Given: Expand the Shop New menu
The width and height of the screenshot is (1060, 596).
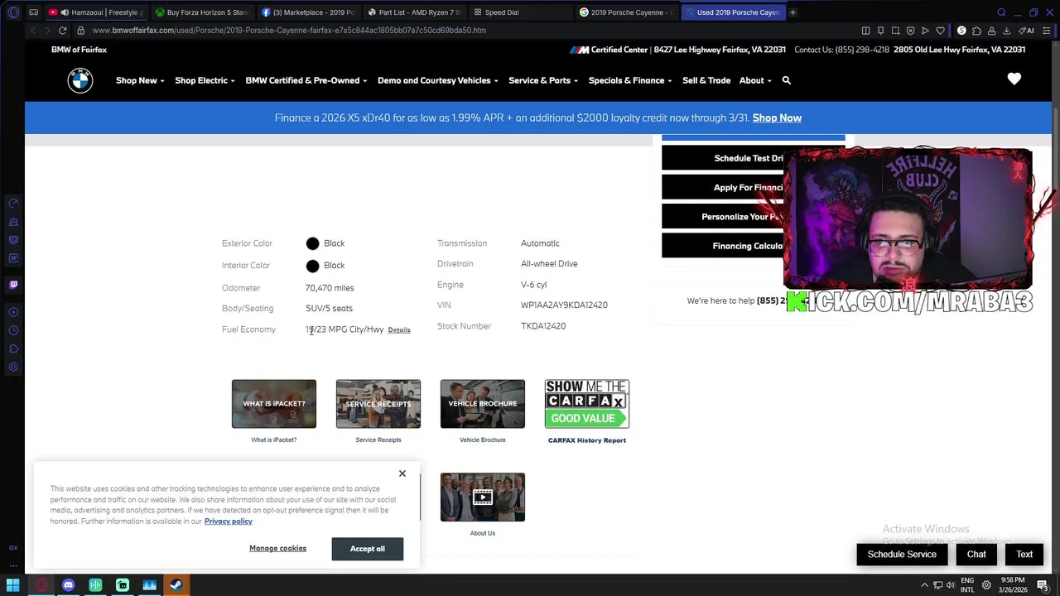Looking at the screenshot, I should point(140,80).
